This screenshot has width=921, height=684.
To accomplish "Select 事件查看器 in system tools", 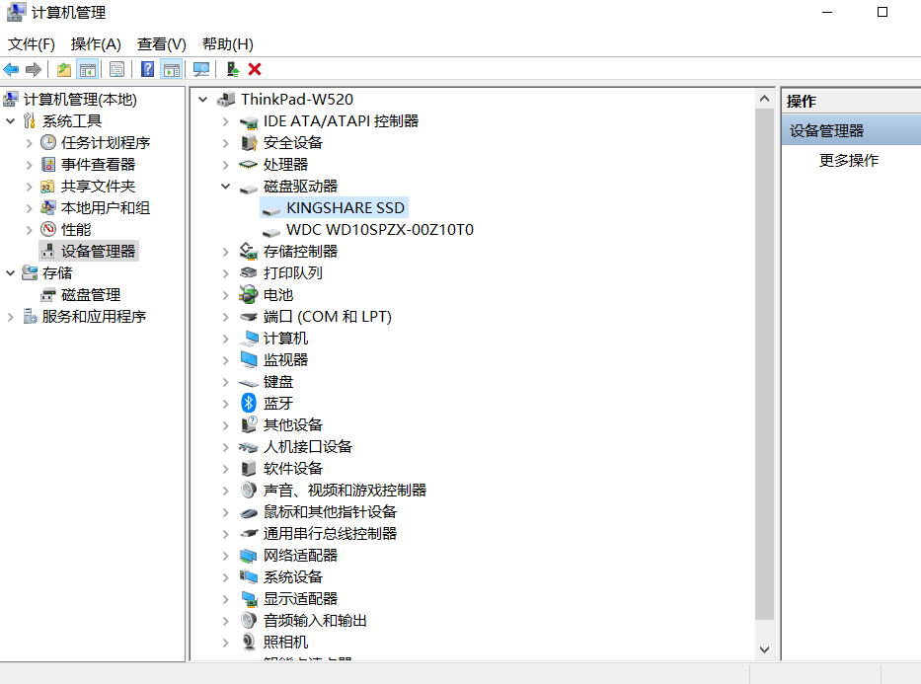I will pos(98,165).
